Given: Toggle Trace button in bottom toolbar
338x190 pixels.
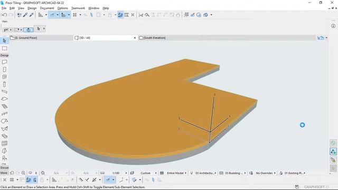Looking at the screenshot, I should tap(29, 180).
